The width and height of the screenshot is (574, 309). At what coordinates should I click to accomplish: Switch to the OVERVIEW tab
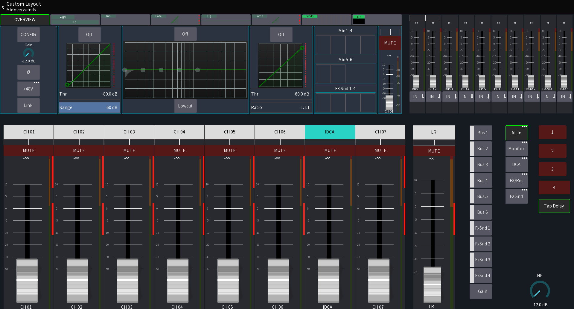pyautogui.click(x=25, y=19)
